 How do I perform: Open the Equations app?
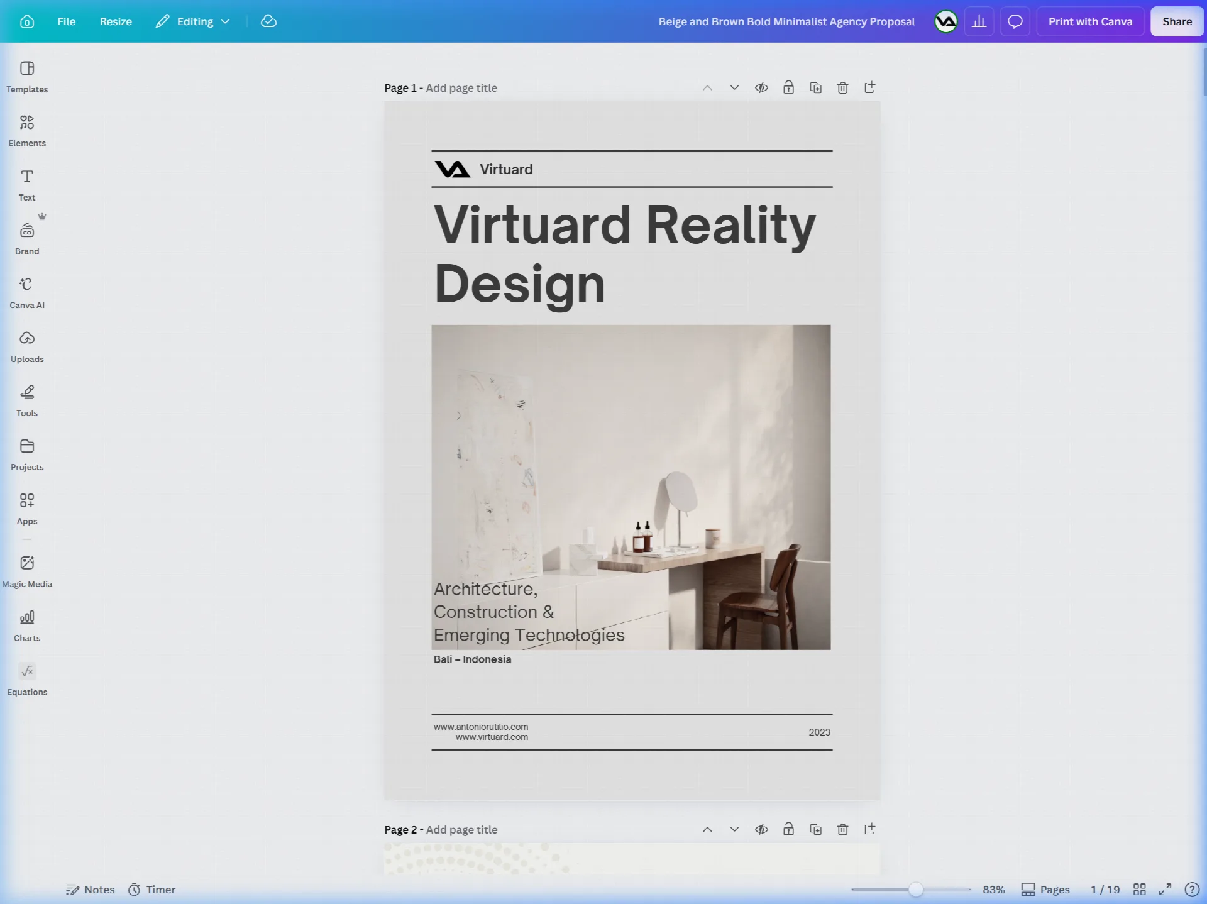pyautogui.click(x=27, y=680)
